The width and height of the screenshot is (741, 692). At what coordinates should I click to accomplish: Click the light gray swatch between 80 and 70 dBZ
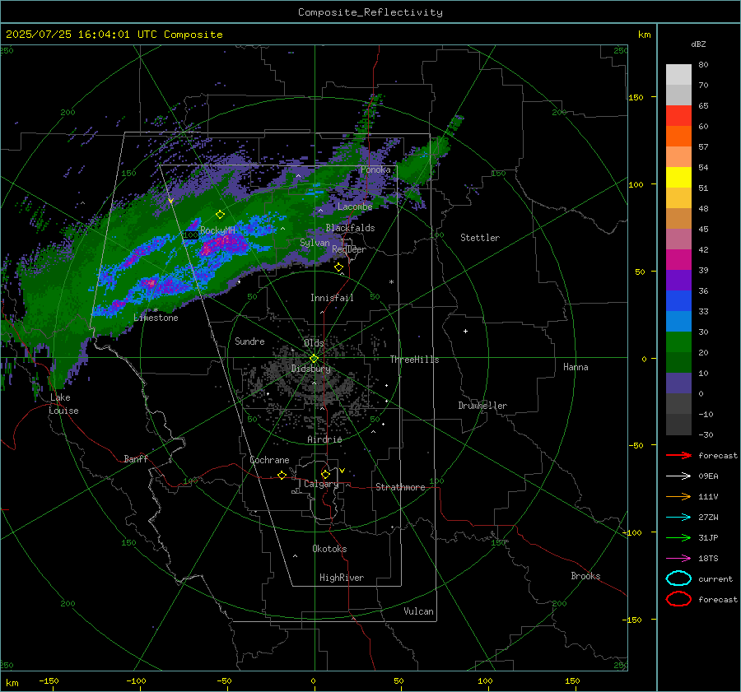point(678,74)
